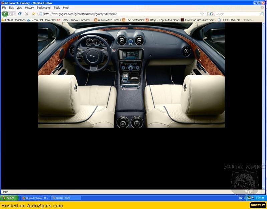
Task: Click the scrollbar down arrow
Action: [x=263, y=188]
